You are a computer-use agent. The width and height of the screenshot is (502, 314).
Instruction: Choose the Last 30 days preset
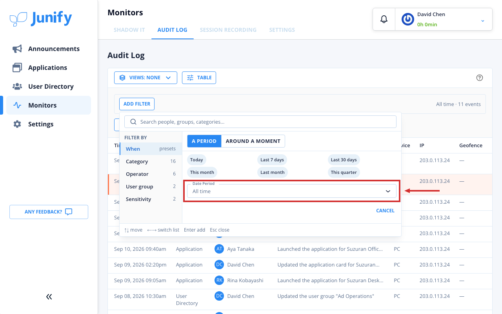click(x=344, y=160)
